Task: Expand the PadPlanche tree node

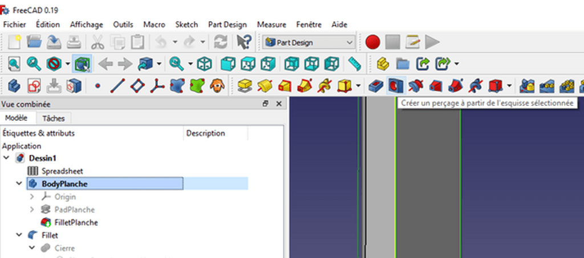Action: 33,210
